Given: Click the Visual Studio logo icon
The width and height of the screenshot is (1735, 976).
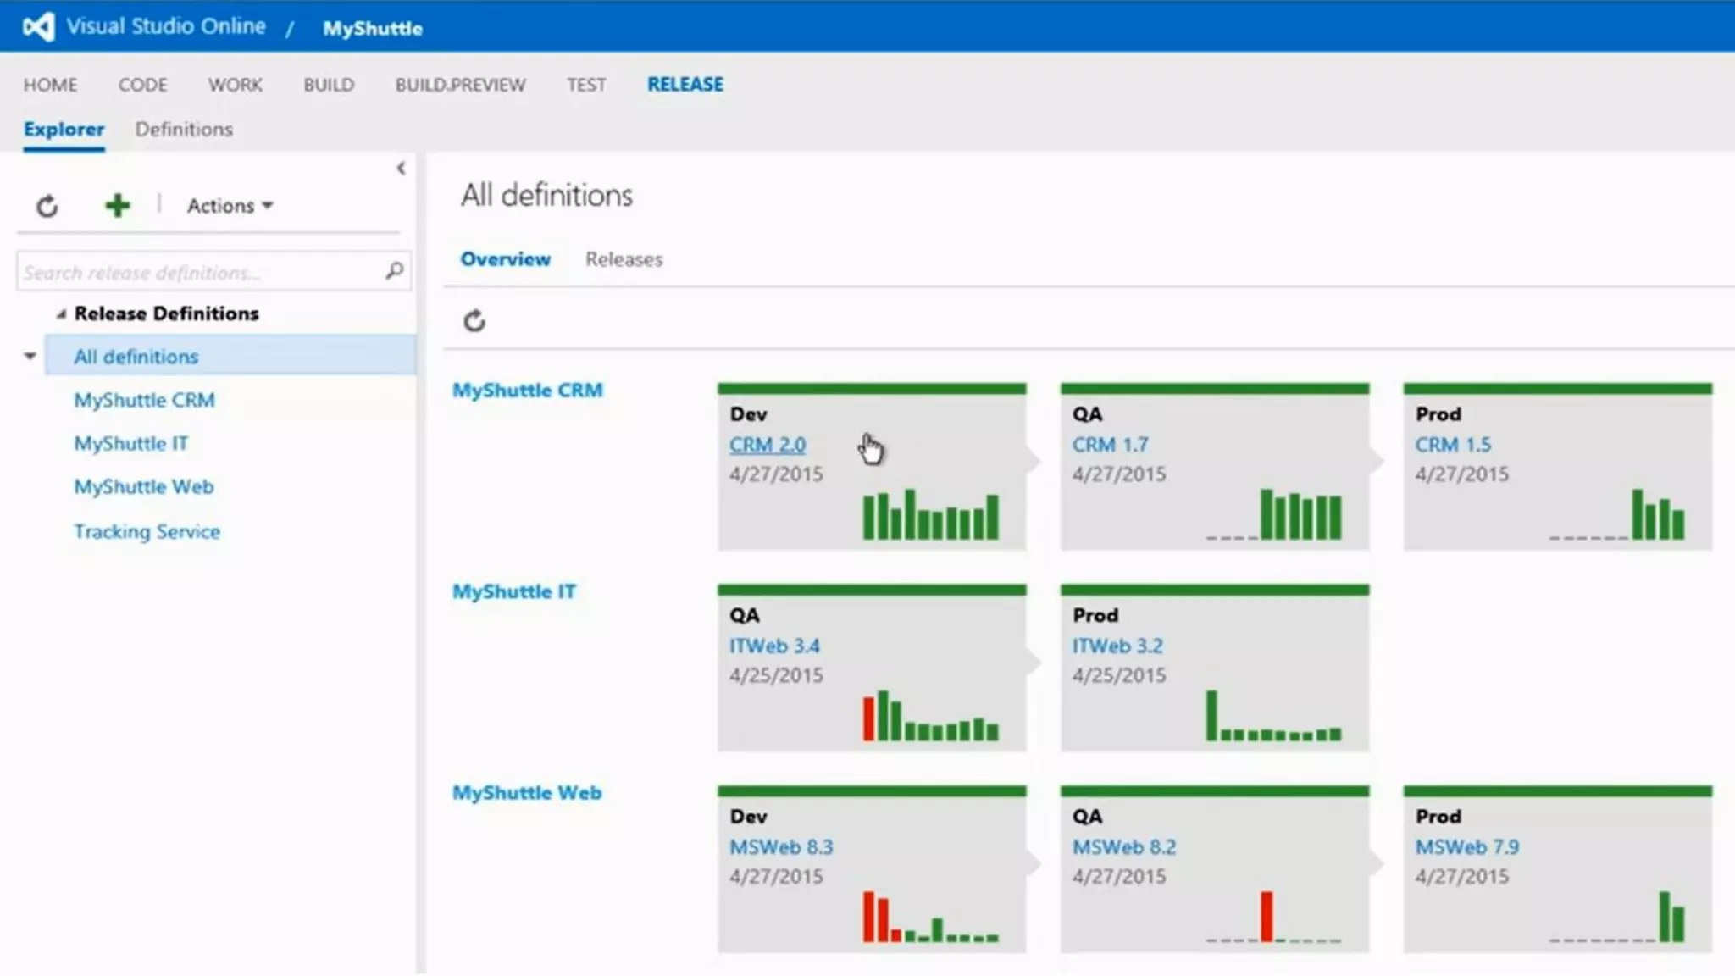Looking at the screenshot, I should (39, 27).
